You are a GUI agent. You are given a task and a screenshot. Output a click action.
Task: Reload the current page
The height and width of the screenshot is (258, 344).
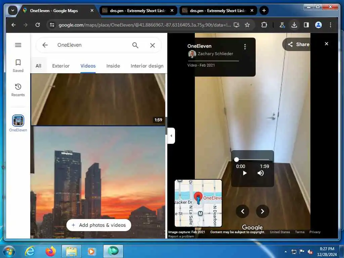point(38,25)
